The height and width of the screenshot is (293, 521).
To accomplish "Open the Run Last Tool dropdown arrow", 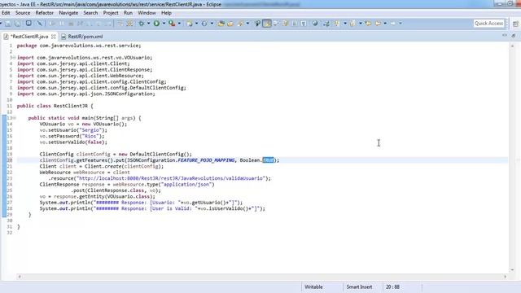I will [179, 24].
